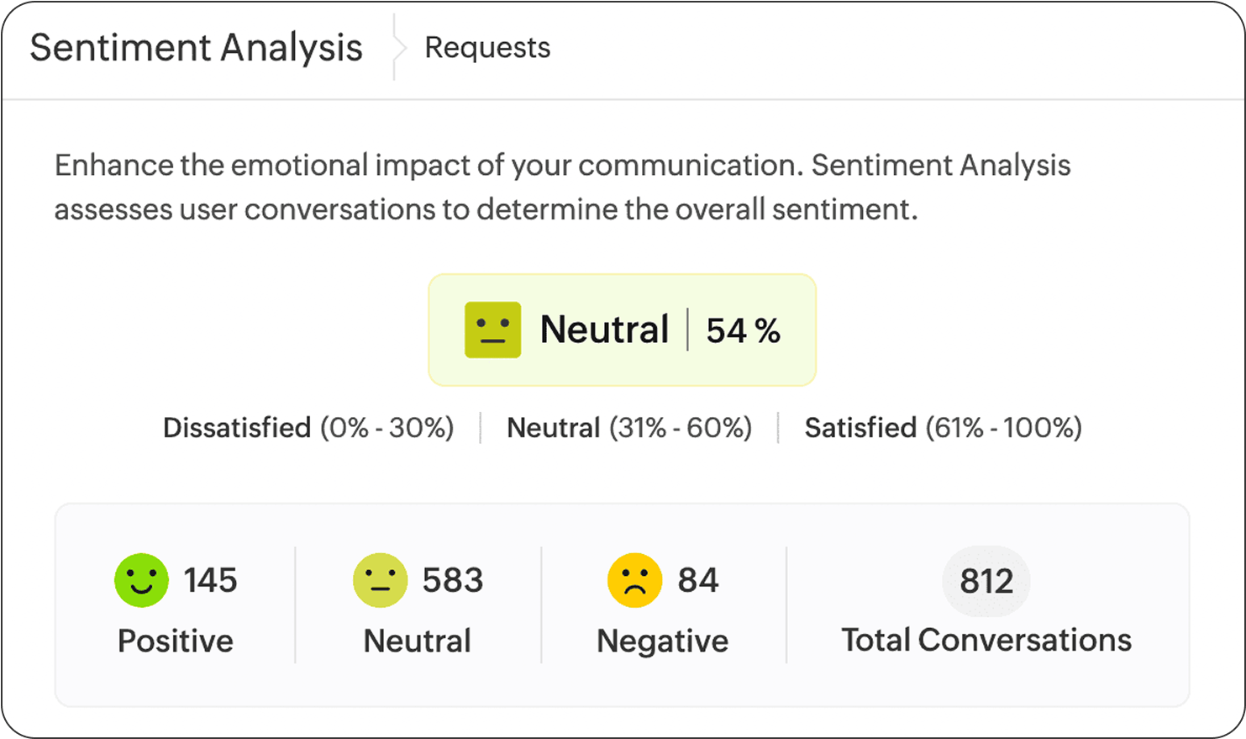Expand the Neutral 54% sentiment card
1246x739 pixels.
pyautogui.click(x=622, y=330)
